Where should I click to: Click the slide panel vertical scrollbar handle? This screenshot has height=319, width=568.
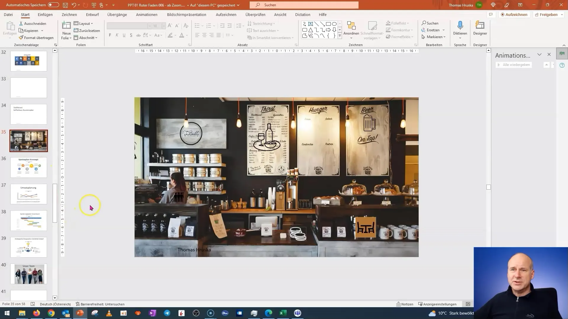coord(55,203)
